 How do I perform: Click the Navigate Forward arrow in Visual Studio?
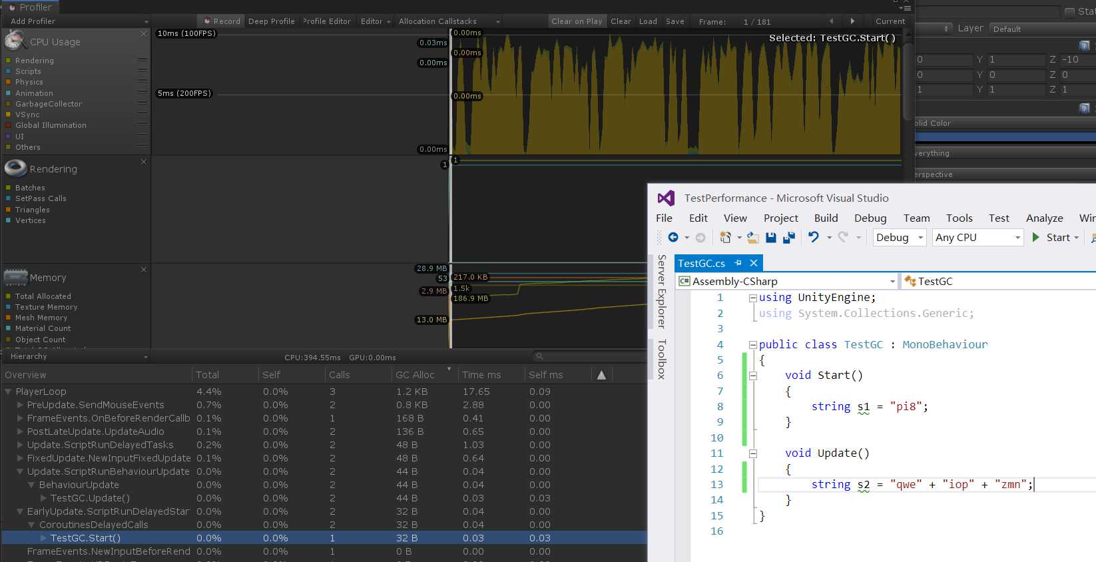pos(700,238)
